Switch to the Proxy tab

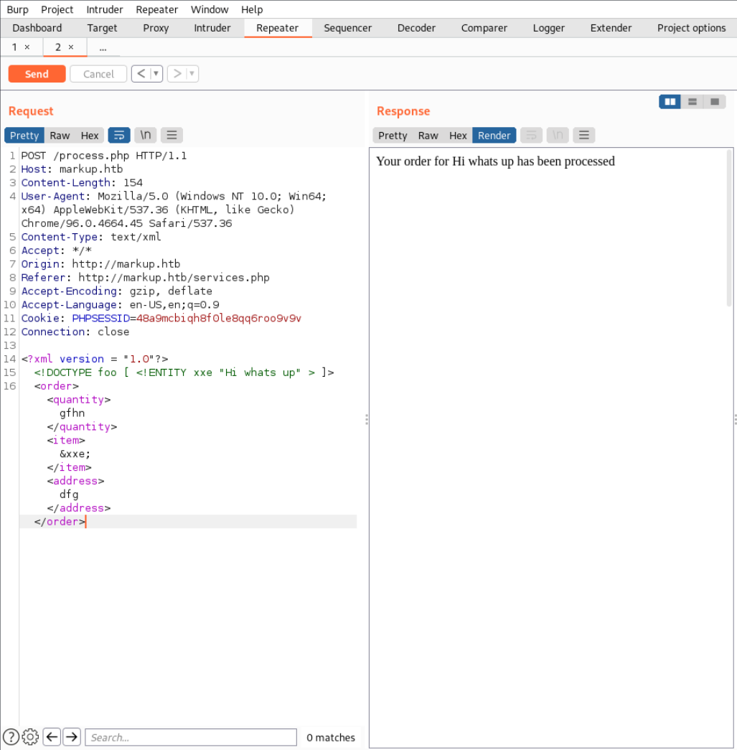point(156,28)
